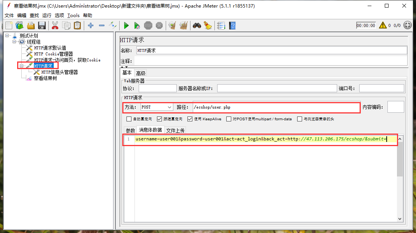The height and width of the screenshot is (233, 416).
Task: Click the 00:00:00 elapsed time display
Action: point(366,25)
